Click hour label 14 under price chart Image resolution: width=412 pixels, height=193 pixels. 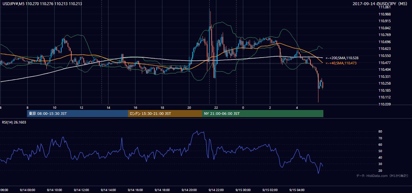(108, 108)
